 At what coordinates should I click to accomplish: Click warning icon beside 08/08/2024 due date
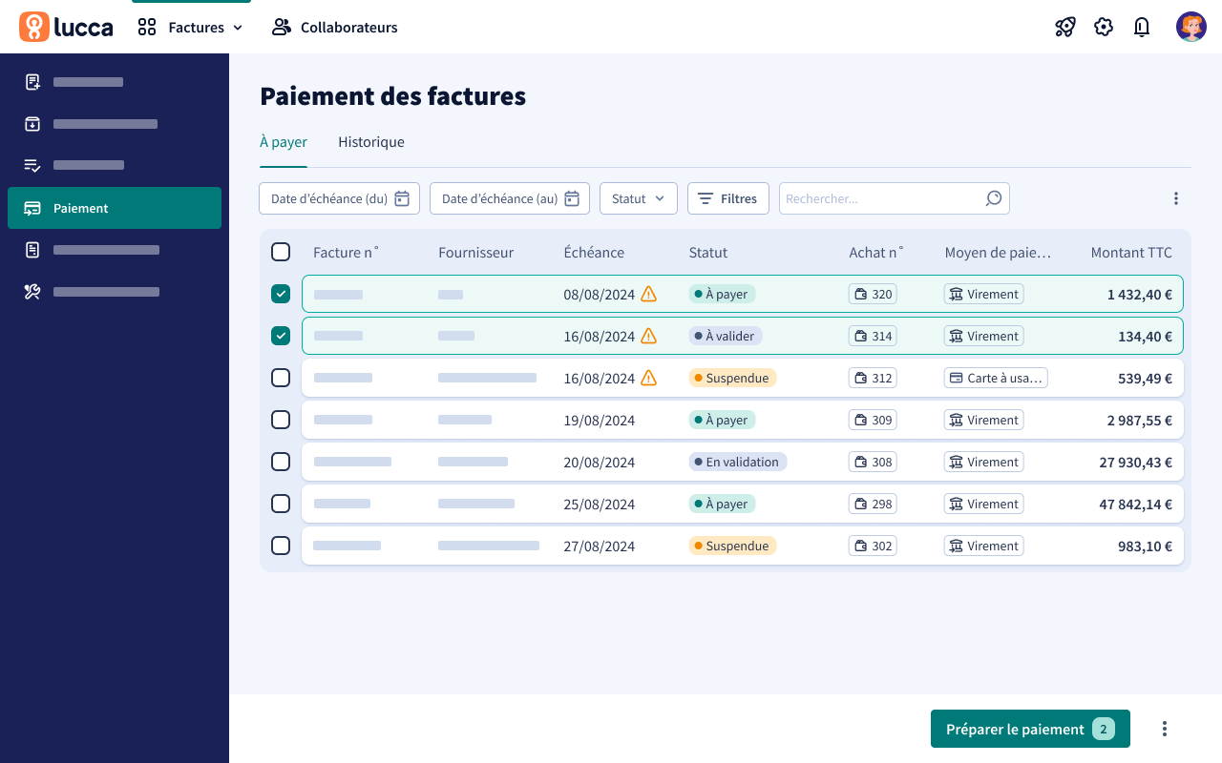coord(649,294)
